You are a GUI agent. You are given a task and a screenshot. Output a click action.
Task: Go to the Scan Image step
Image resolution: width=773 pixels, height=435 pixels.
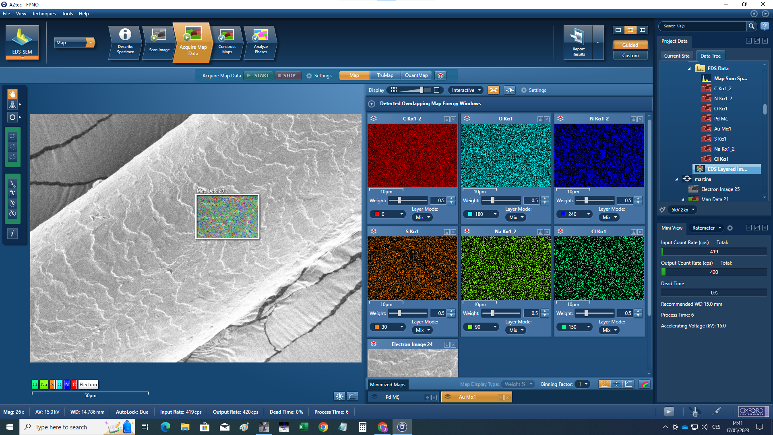tap(159, 42)
